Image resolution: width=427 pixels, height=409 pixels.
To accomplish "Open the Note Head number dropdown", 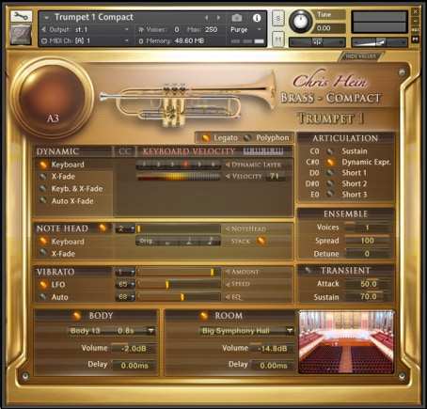I will tap(125, 228).
